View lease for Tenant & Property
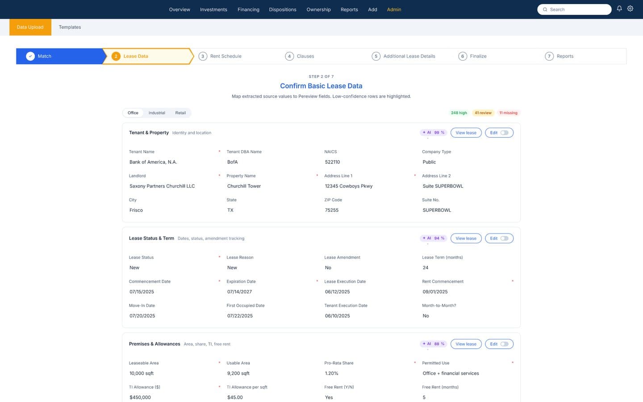 (x=466, y=133)
